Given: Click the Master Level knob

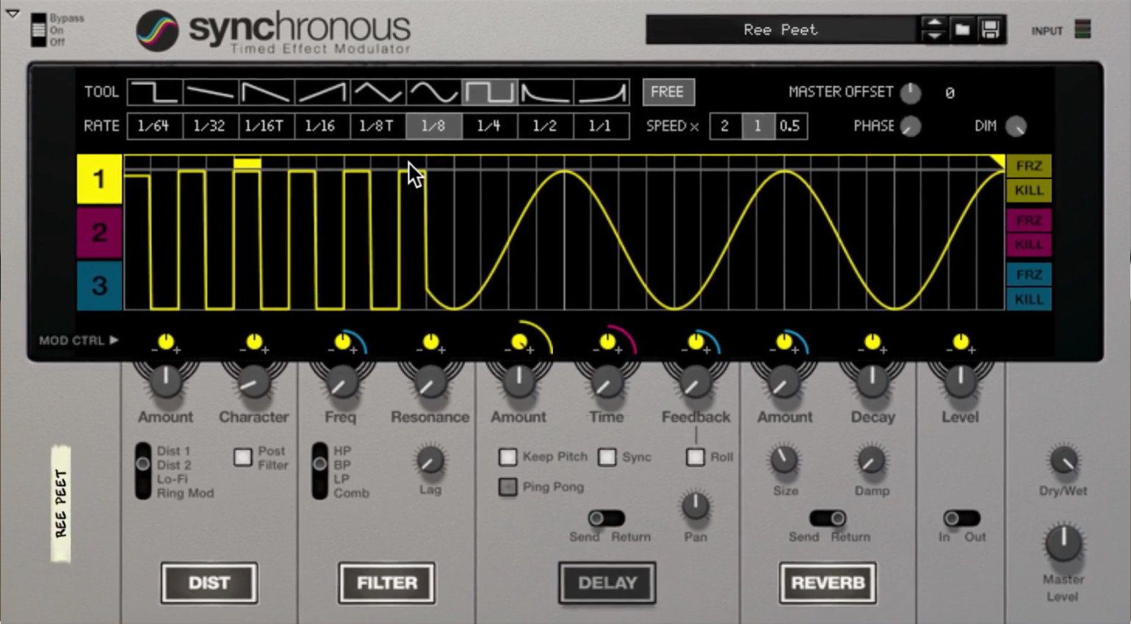Looking at the screenshot, I should coord(1063,544).
